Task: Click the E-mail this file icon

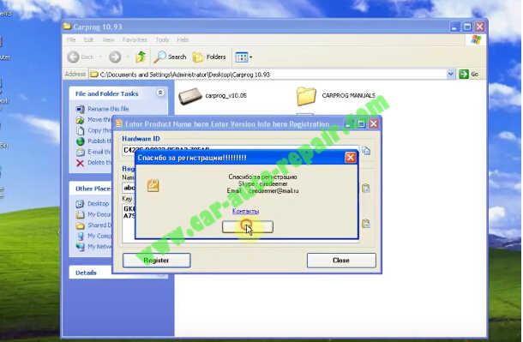Action: pyautogui.click(x=80, y=153)
